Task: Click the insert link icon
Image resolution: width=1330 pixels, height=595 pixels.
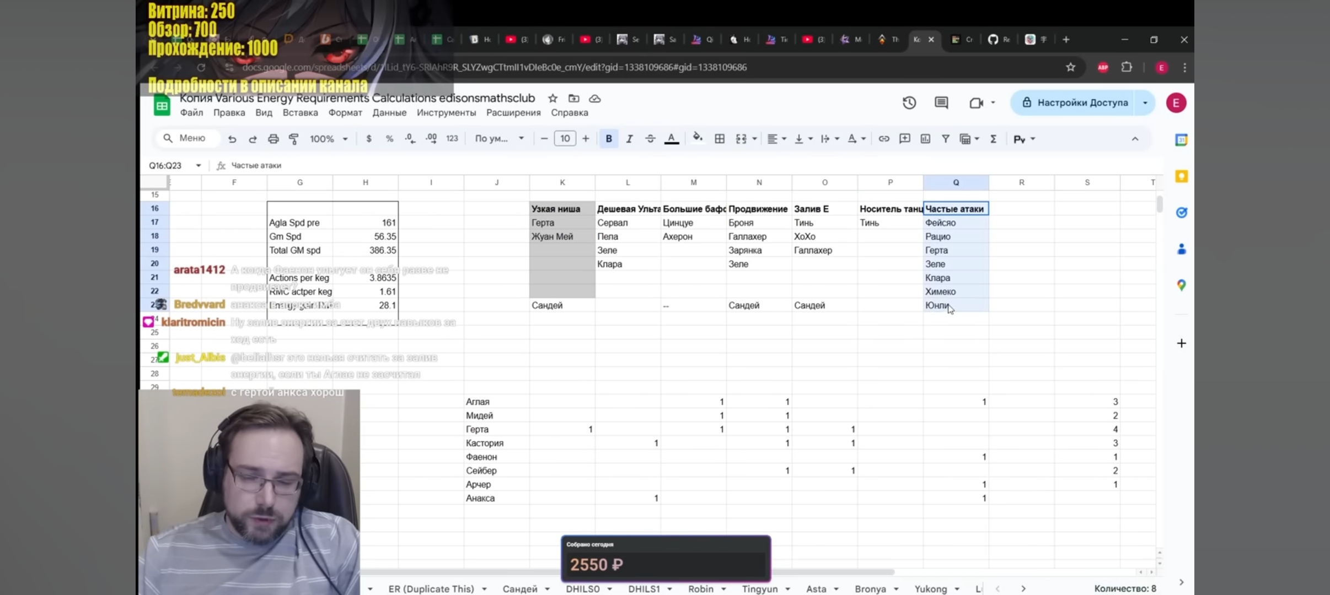Action: (x=884, y=139)
